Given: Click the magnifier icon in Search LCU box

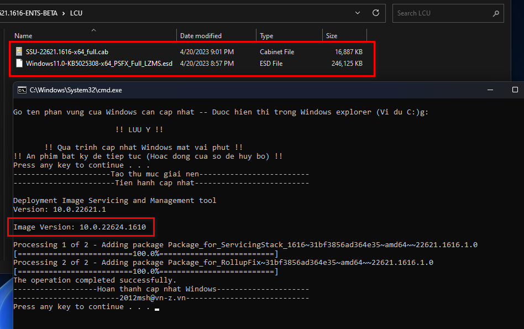Looking at the screenshot, I should [x=496, y=13].
